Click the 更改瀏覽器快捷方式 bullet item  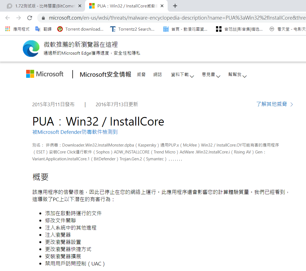tap(68, 249)
